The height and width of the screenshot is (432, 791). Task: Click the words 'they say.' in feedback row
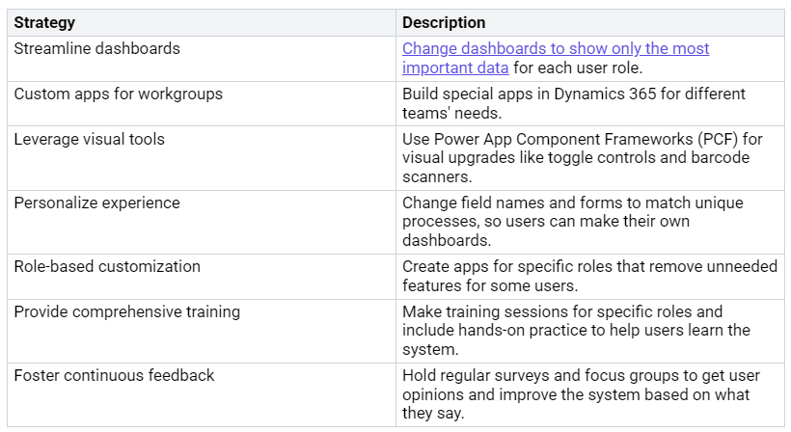click(433, 413)
